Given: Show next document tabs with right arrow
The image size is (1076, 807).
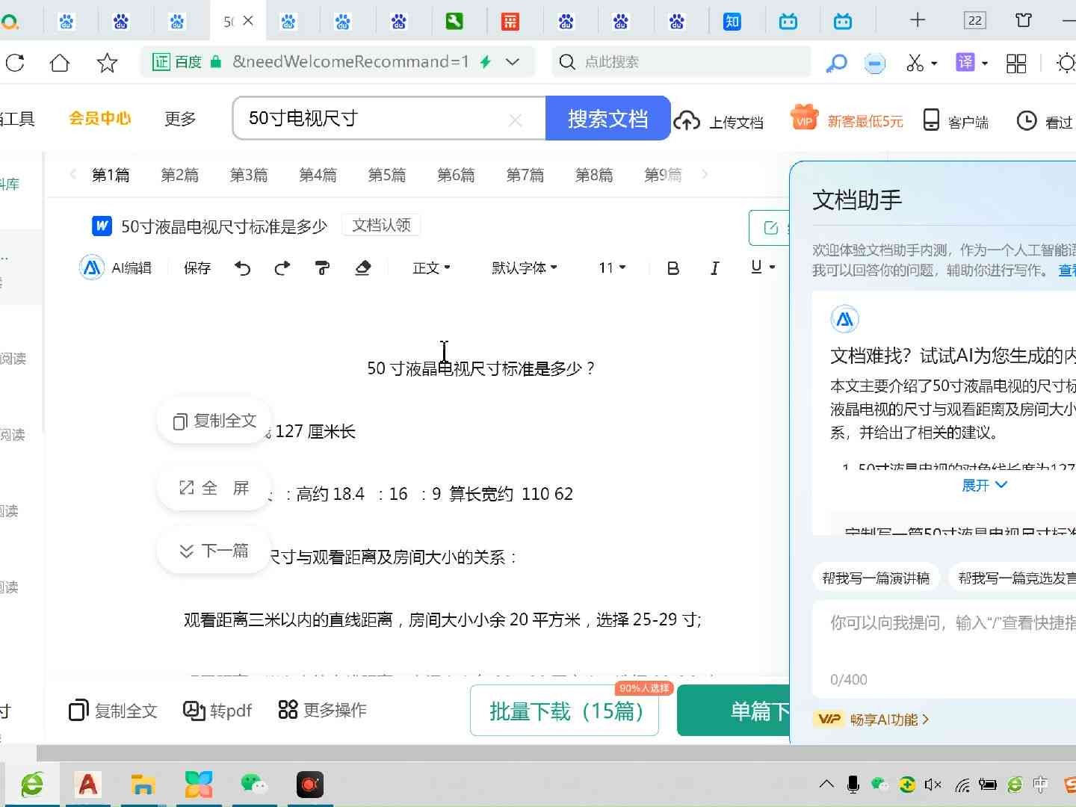Looking at the screenshot, I should point(705,174).
